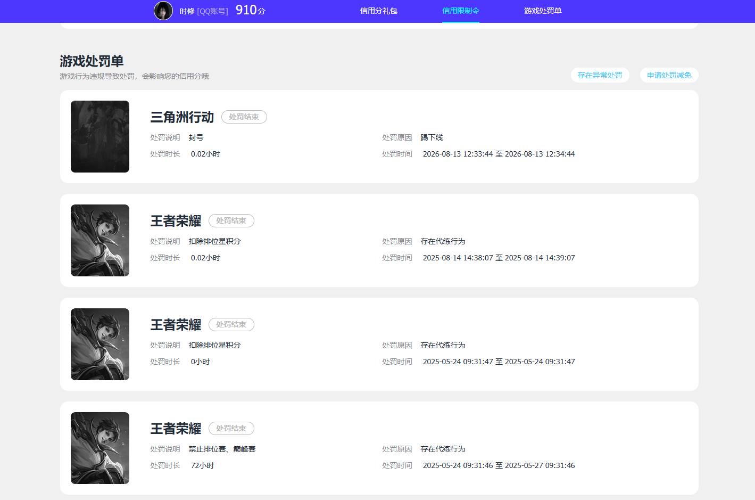This screenshot has width=755, height=500.
Task: Click time range ending 2025-05-27 09:31:46
Action: 499,465
